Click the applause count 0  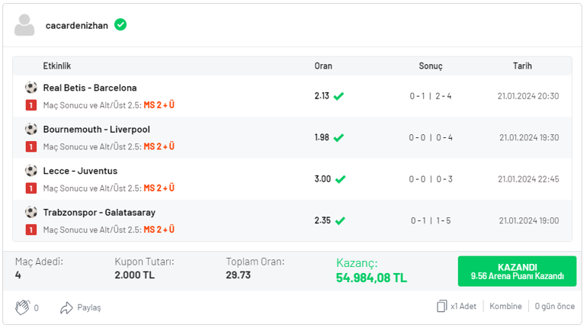click(x=37, y=308)
